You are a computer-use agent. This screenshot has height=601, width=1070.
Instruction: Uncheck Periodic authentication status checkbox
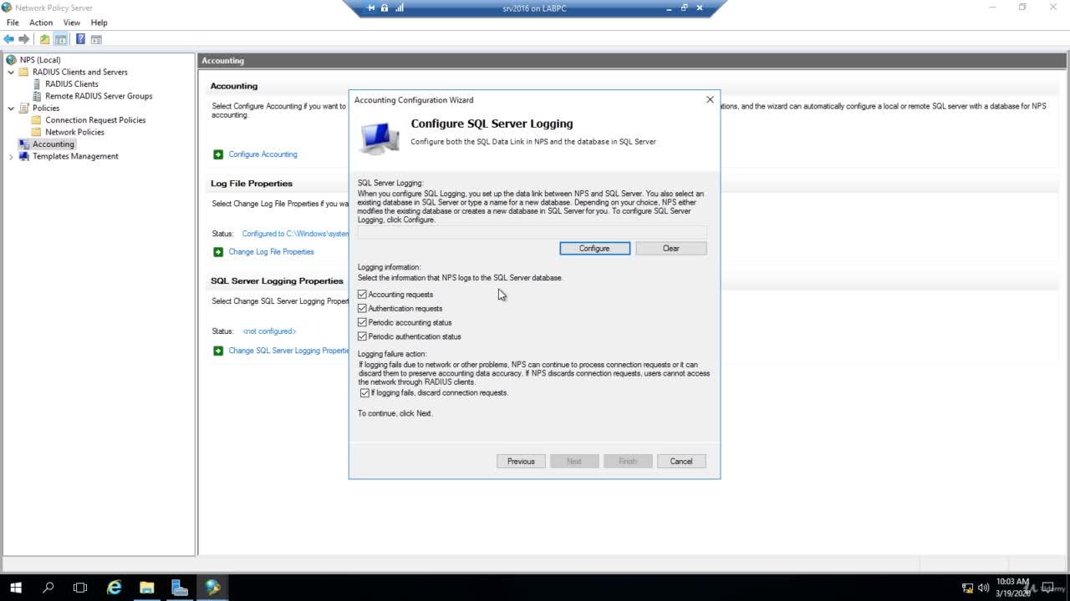pyautogui.click(x=362, y=336)
